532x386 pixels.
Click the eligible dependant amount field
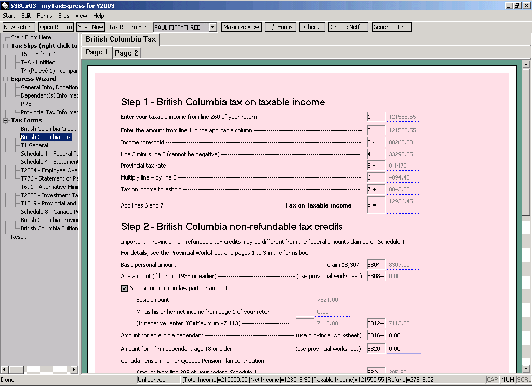(404, 335)
